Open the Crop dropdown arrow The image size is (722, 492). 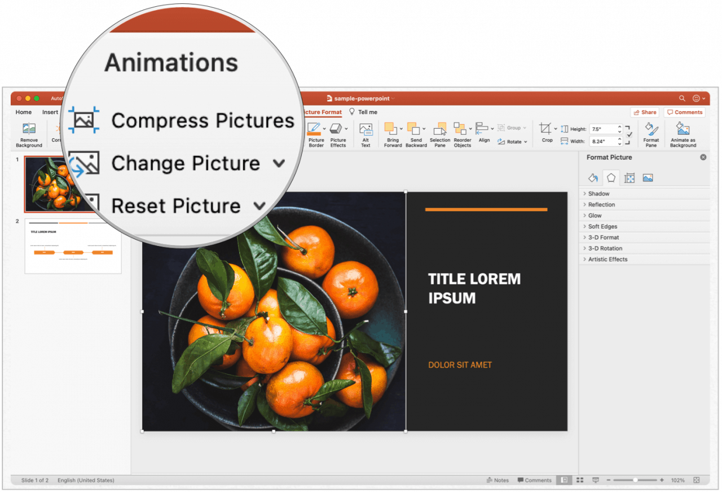[555, 129]
